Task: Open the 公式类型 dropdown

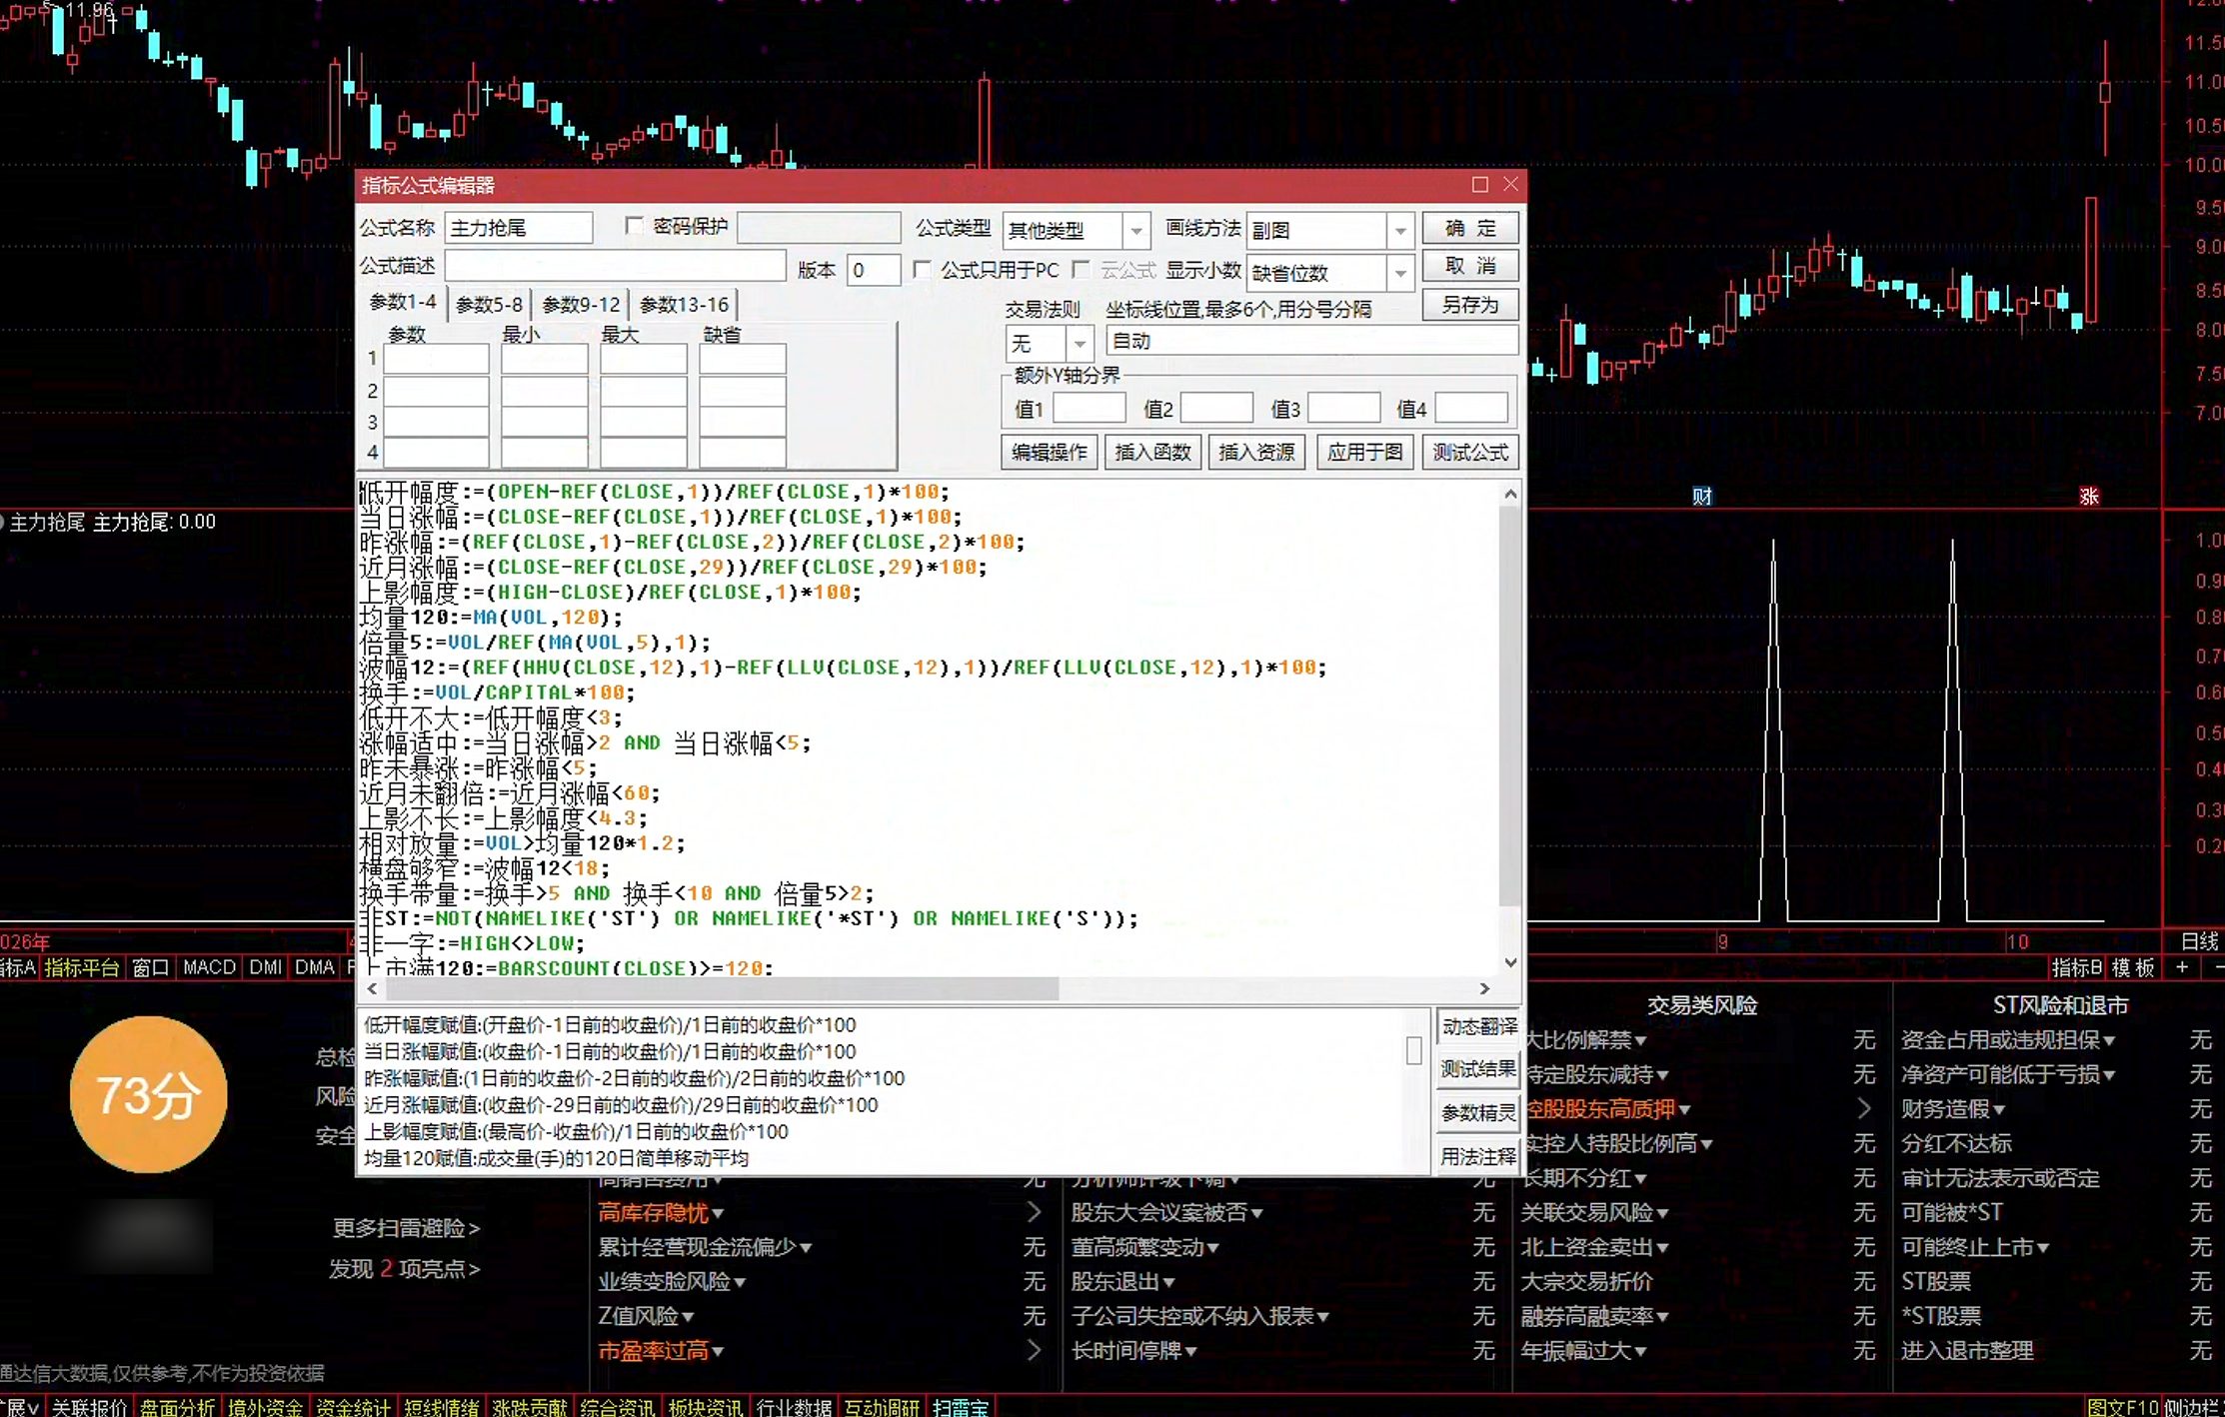Action: (1136, 231)
